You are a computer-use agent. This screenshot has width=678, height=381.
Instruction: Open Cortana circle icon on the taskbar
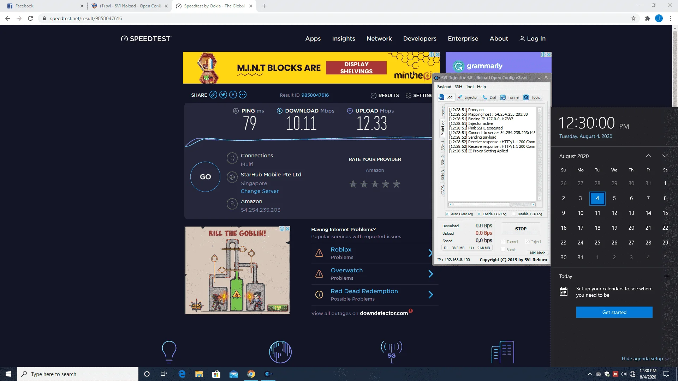click(147, 374)
